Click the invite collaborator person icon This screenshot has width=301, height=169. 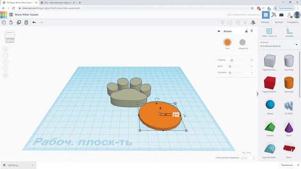click(290, 15)
